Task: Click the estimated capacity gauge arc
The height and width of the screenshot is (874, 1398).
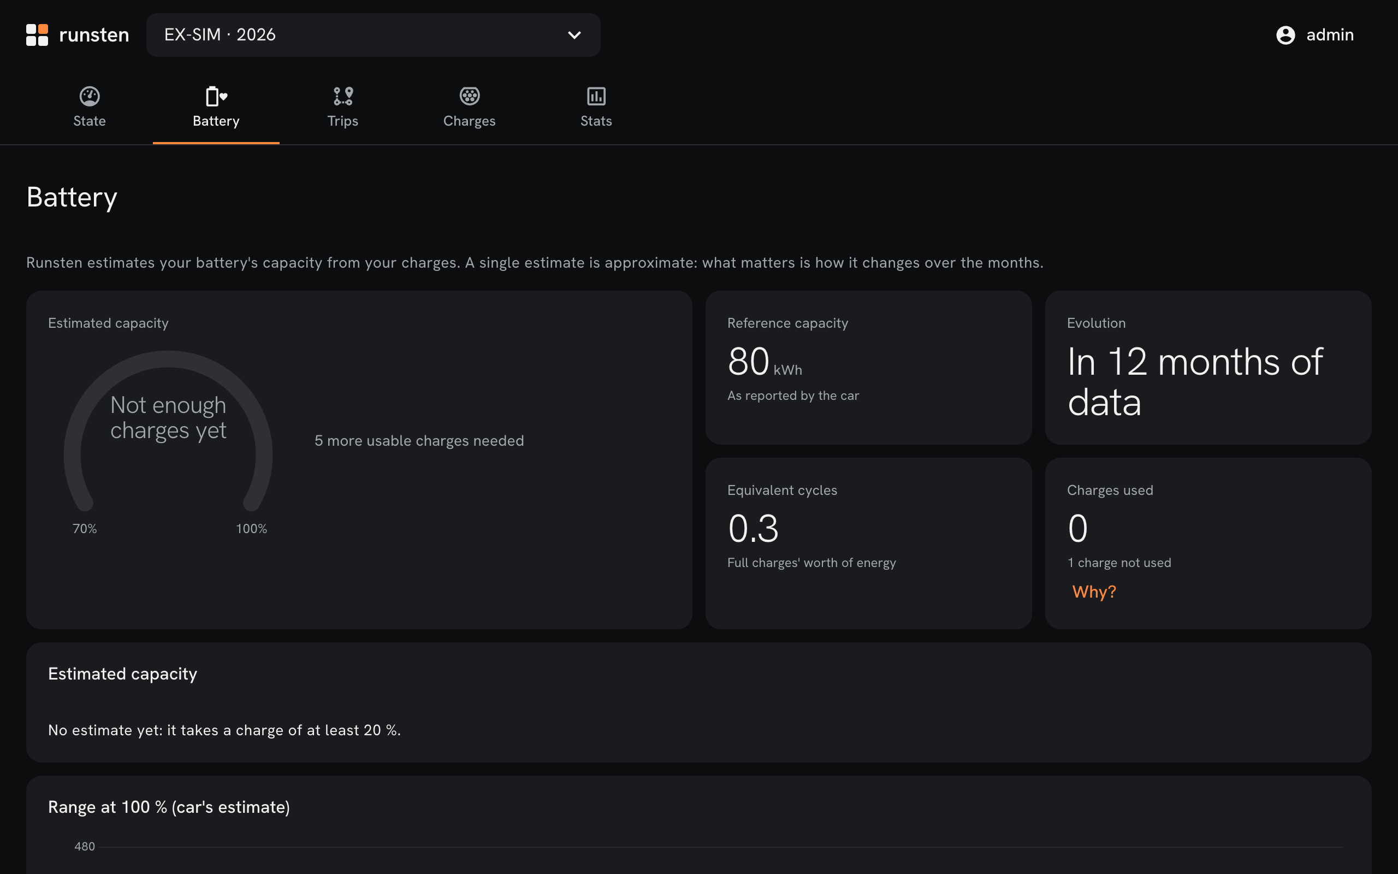Action: click(168, 431)
